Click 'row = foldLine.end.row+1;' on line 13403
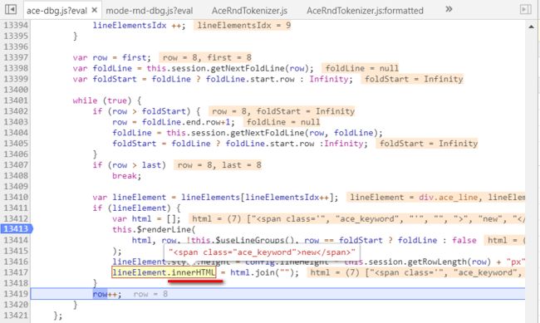The height and width of the screenshot is (323, 540). coord(174,122)
